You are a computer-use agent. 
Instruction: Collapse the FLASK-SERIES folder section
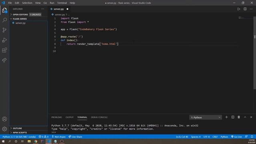[x=28, y=19]
